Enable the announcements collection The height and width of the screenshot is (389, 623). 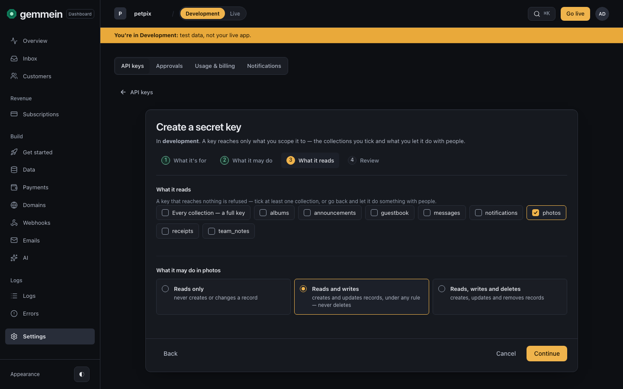307,213
